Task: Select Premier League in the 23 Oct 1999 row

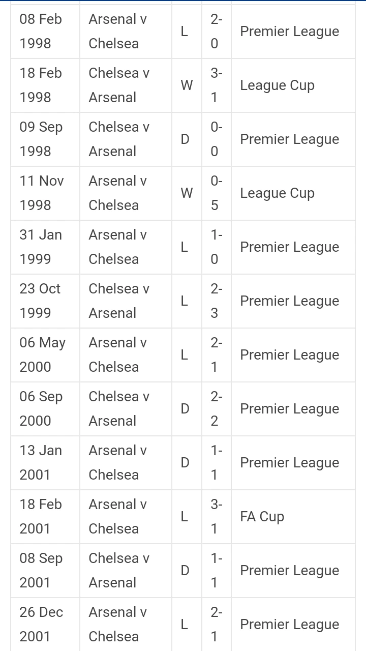Action: 289,301
